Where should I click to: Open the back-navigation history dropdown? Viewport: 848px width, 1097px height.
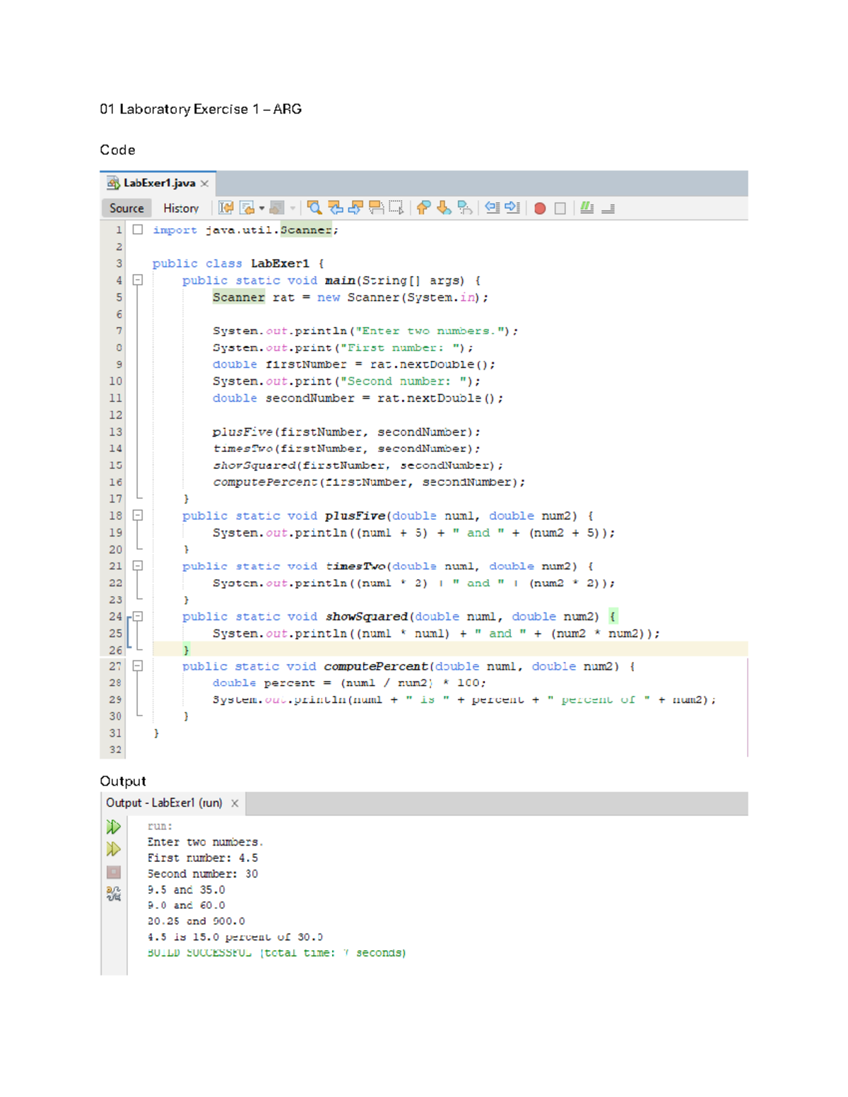261,207
